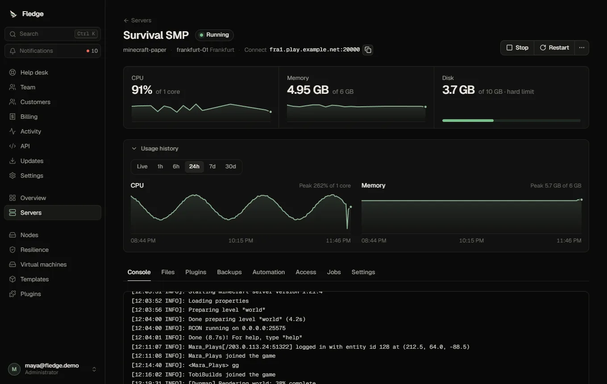Click the Disk usage progress bar
Screen dimensions: 607x384
[x=511, y=121]
